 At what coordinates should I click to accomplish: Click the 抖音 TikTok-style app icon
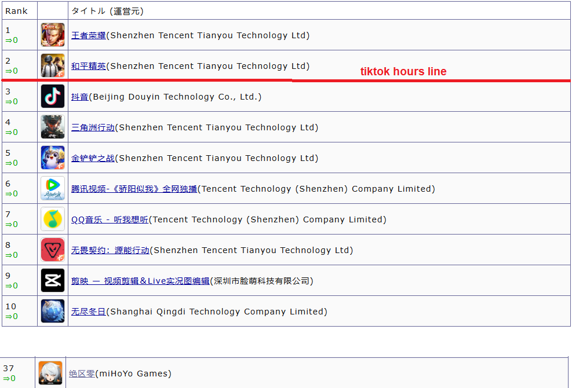(x=53, y=96)
